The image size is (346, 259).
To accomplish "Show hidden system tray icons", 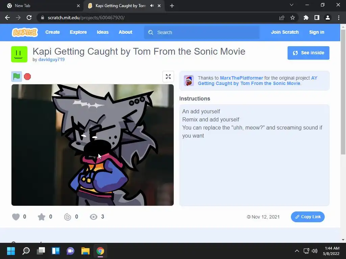I will tap(297, 251).
